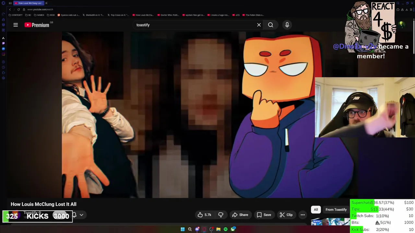
Task: Like the video with 5.7k likes
Action: pos(204,215)
